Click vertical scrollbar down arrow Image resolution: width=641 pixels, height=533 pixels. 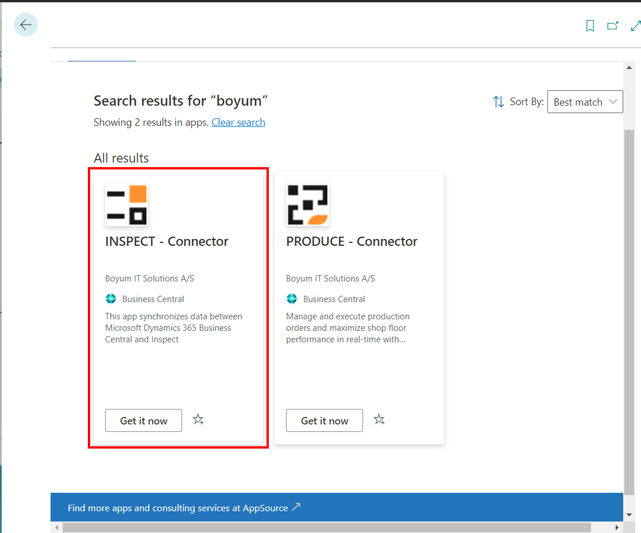point(629,515)
